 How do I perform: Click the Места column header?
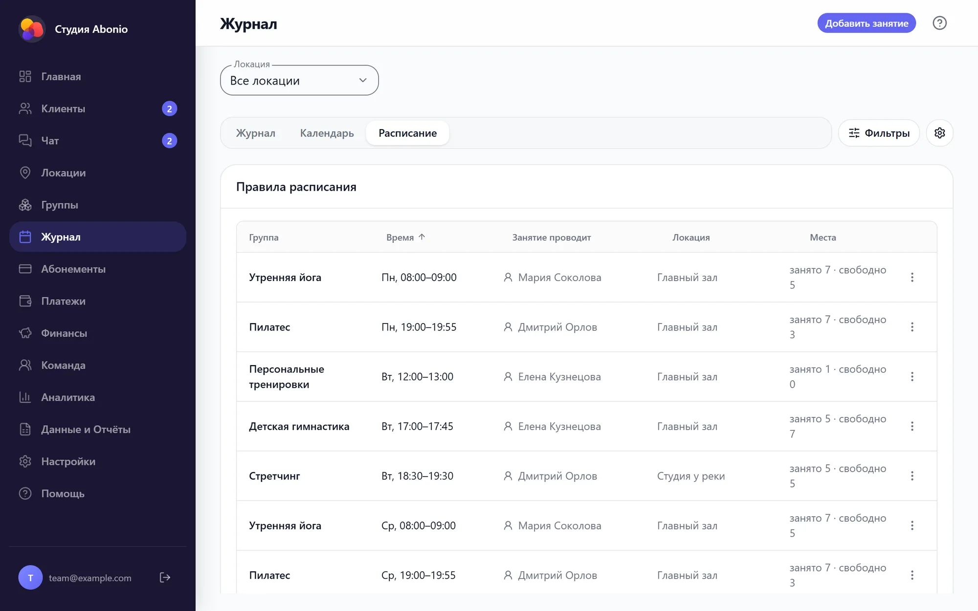(823, 238)
